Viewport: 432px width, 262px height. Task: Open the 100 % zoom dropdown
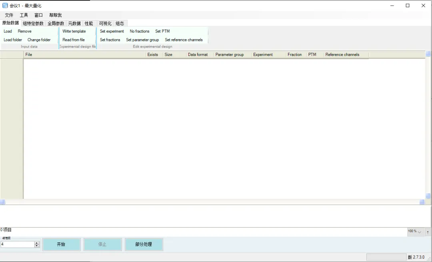click(415, 232)
